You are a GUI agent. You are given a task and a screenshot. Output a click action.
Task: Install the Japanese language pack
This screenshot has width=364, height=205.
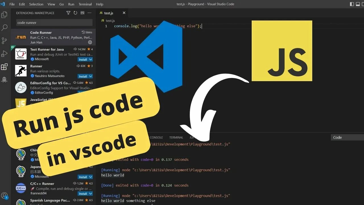(x=83, y=177)
